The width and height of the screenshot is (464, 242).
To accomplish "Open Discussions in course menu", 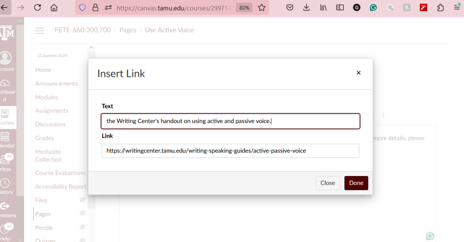I will [50, 124].
